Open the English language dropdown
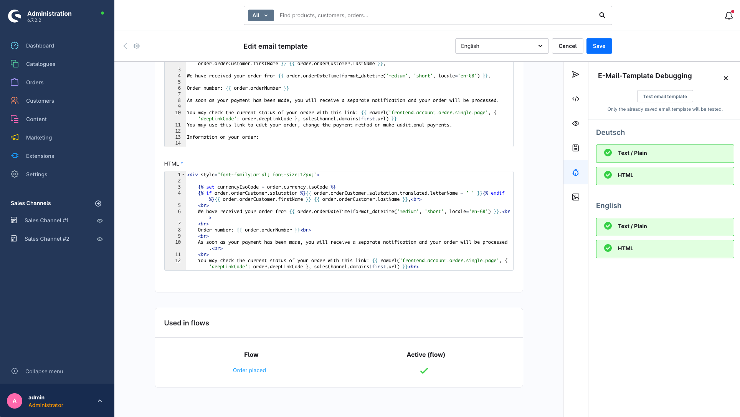Screen dimensions: 740x417 pyautogui.click(x=502, y=46)
